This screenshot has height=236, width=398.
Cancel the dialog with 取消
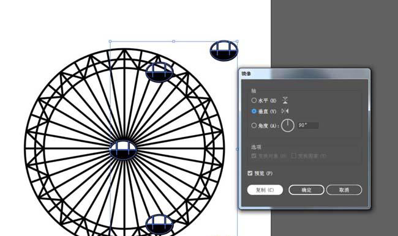(x=344, y=190)
